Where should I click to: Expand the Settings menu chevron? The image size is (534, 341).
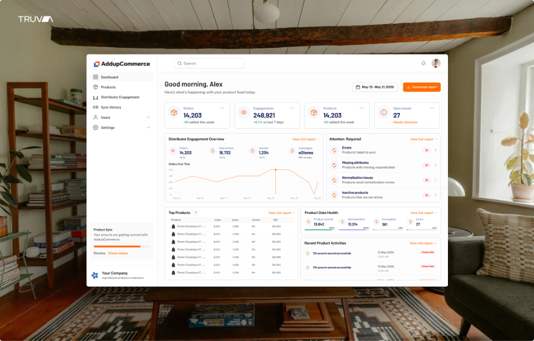point(149,128)
